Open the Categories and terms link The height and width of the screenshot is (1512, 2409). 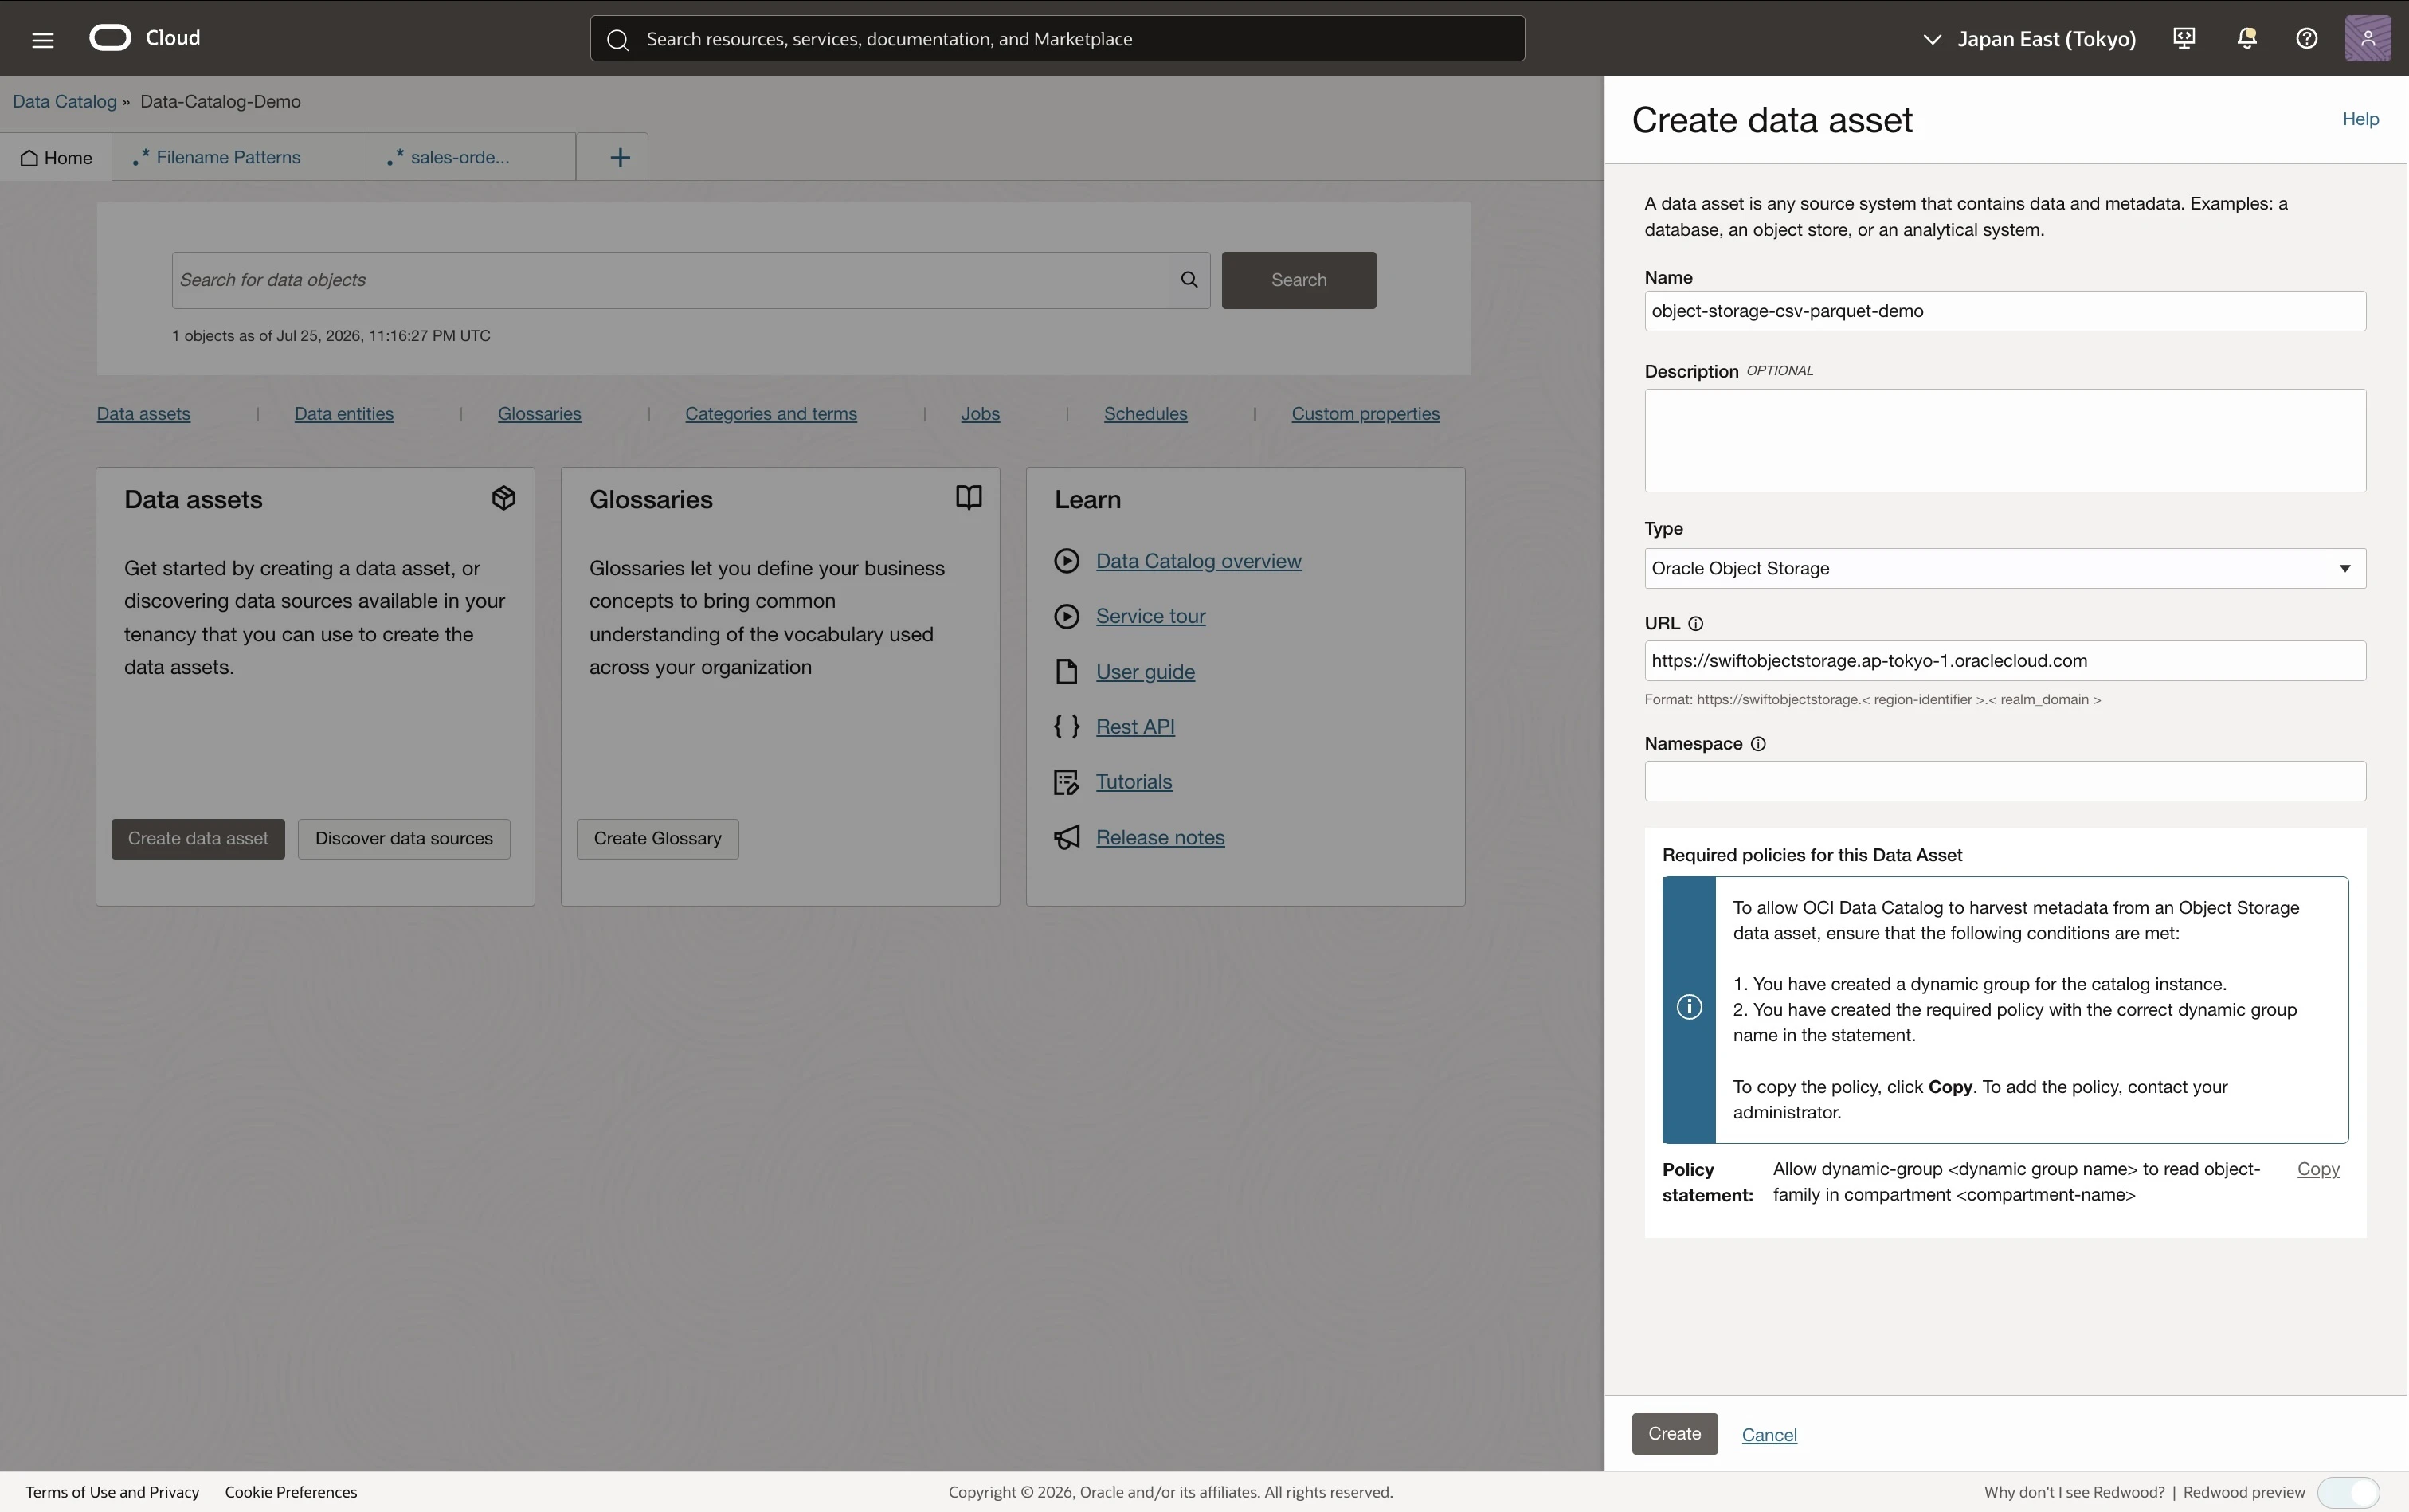(x=771, y=414)
